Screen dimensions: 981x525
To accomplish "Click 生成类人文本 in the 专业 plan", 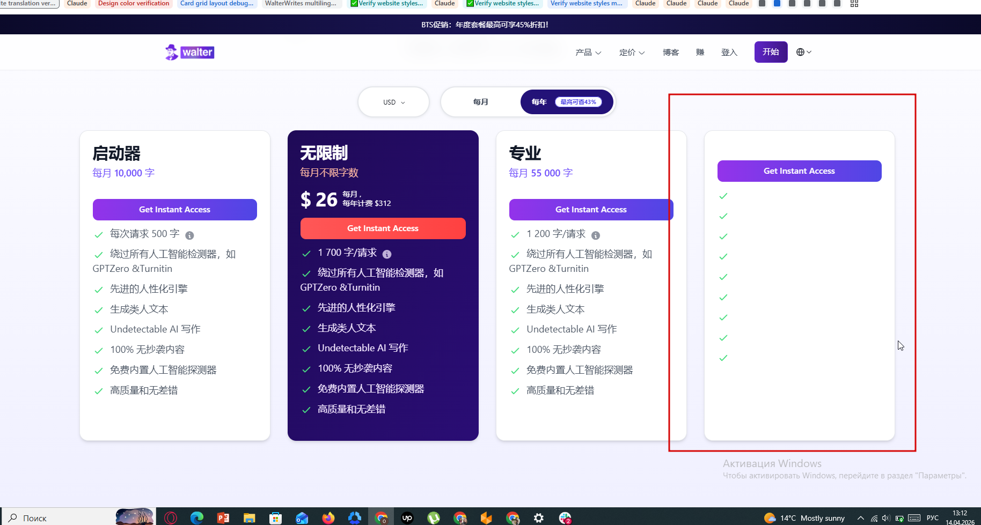I will pos(555,309).
